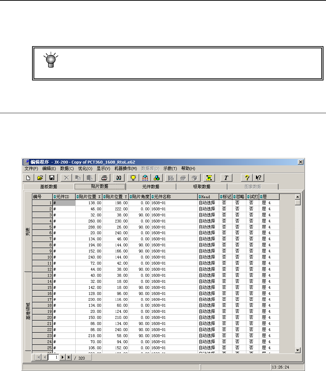
Task: Click the grayed 3D box toolbar icon
Action: (x=195, y=178)
